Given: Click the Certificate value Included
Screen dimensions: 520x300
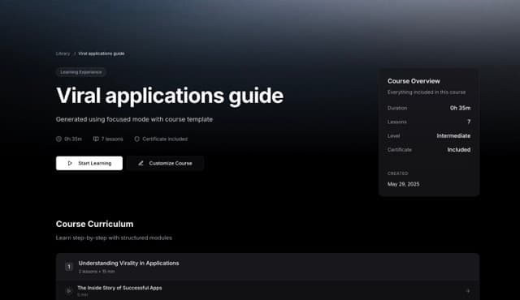Looking at the screenshot, I should click(458, 149).
